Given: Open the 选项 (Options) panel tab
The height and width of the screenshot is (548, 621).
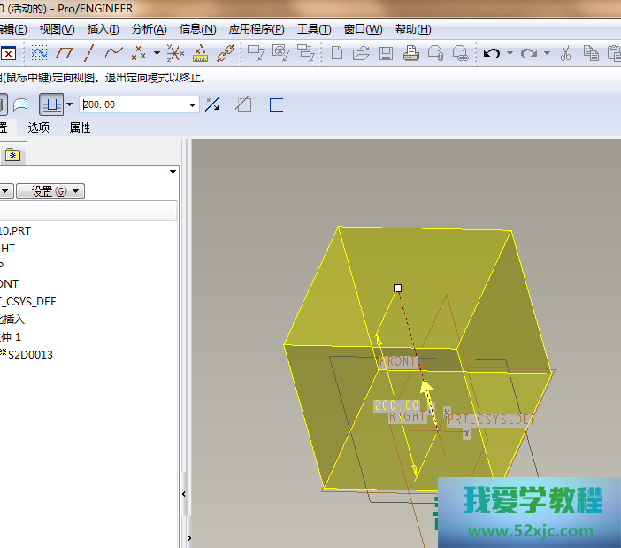Looking at the screenshot, I should click(x=39, y=127).
